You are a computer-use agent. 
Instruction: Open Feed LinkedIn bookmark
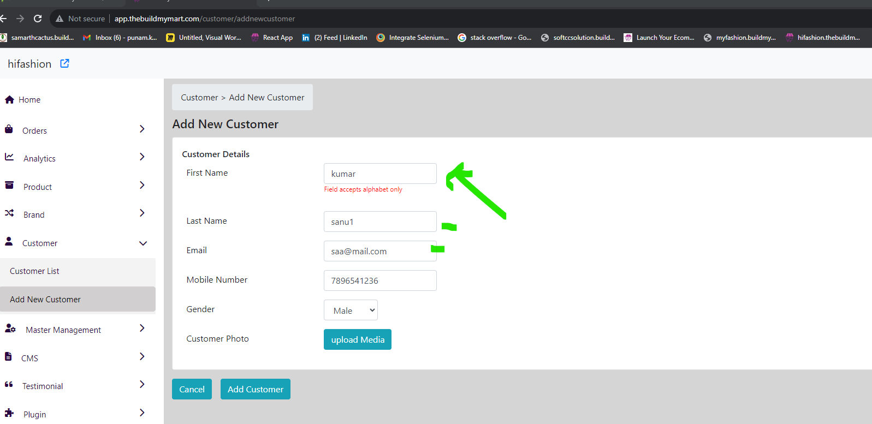click(x=335, y=38)
